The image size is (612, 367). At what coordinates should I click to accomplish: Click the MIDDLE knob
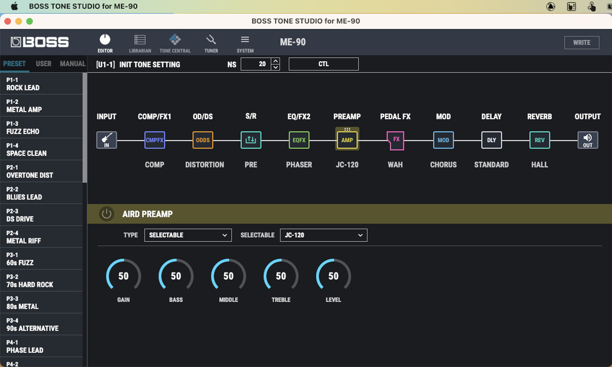click(x=228, y=276)
